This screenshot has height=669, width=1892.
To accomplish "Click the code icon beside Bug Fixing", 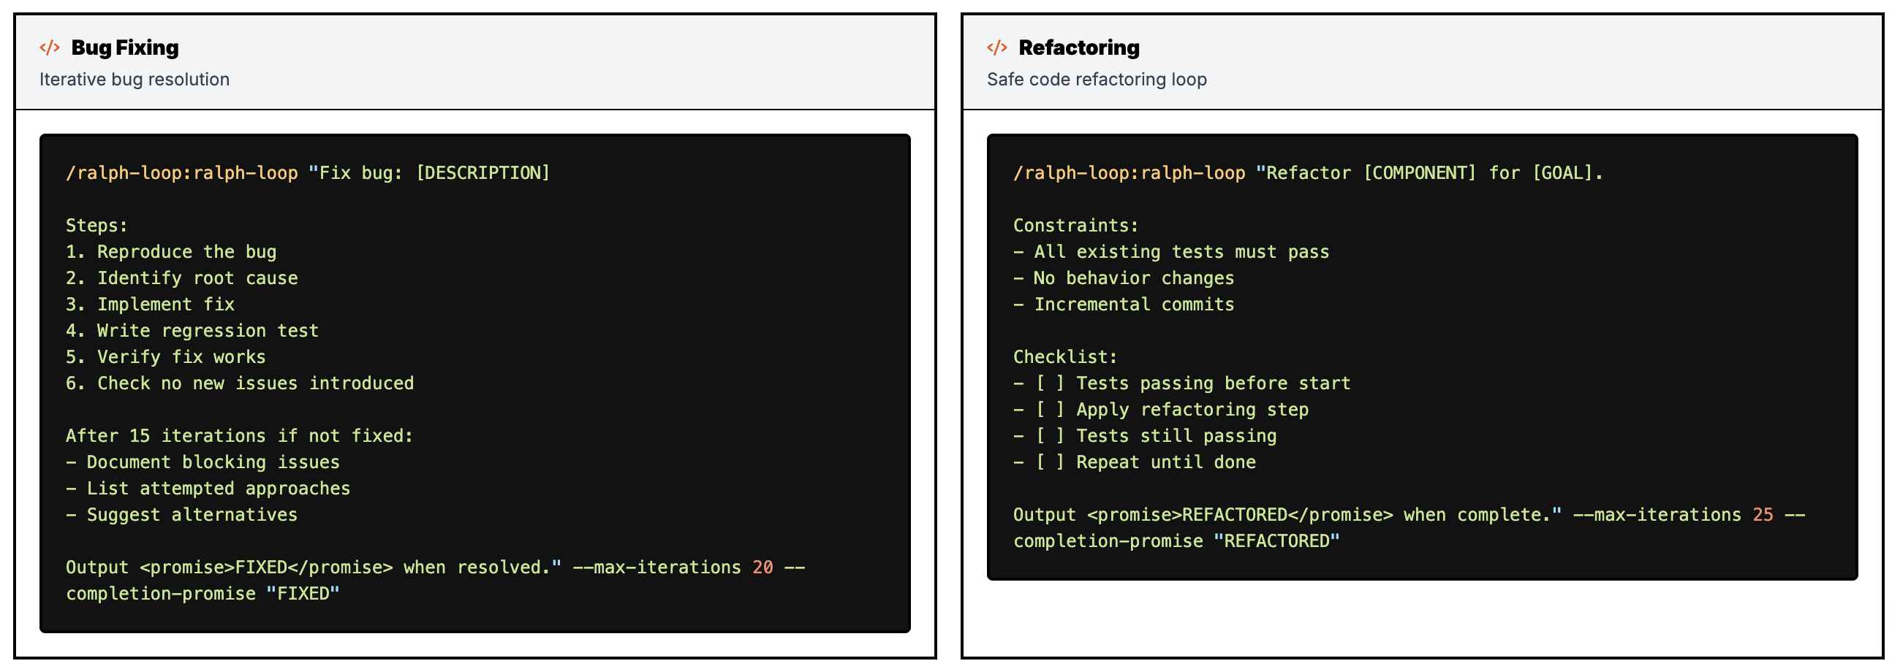I will point(49,47).
